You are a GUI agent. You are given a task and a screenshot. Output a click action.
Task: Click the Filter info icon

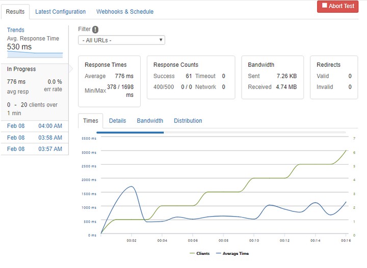click(x=95, y=30)
